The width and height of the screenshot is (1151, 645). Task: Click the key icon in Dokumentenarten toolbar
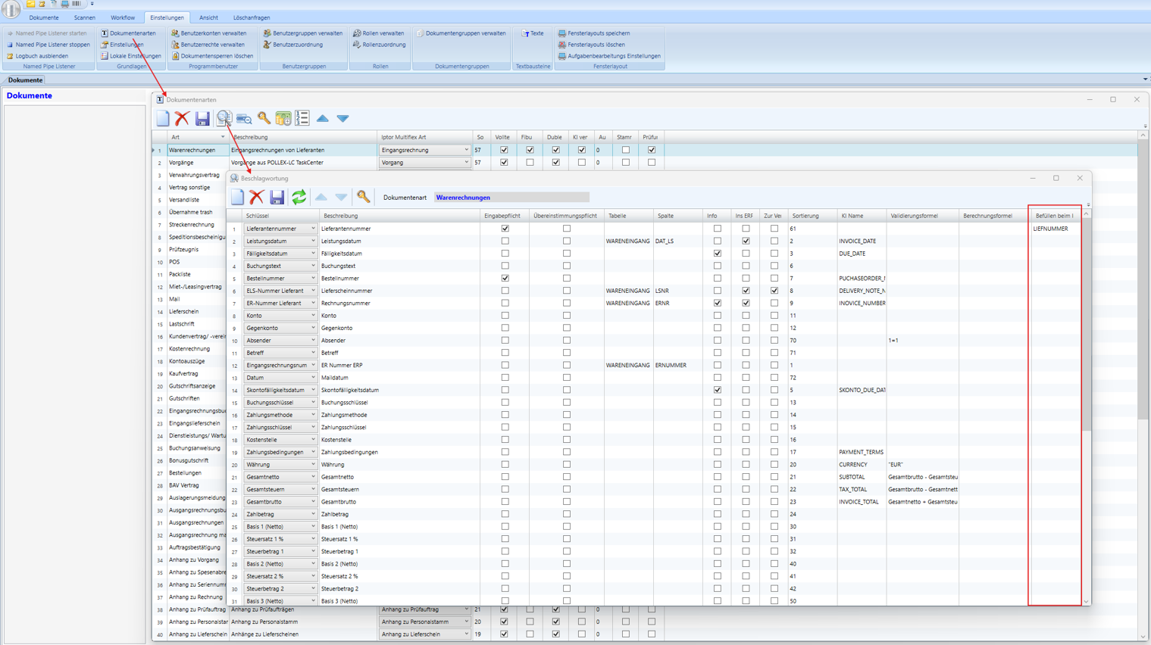point(264,118)
